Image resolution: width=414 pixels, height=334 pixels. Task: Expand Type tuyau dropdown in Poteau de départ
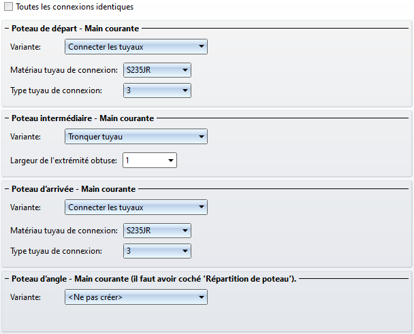(157, 90)
